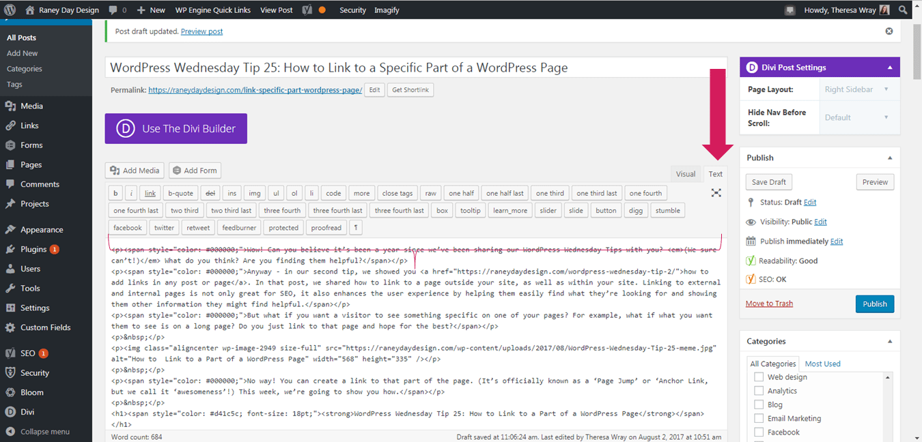
Task: Click the Add Form button
Action: [x=195, y=171]
